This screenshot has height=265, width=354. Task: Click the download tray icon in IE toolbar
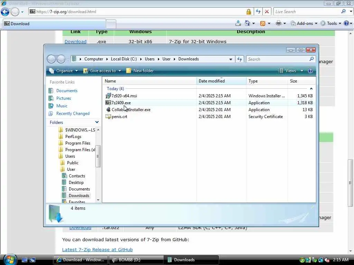click(238, 23)
